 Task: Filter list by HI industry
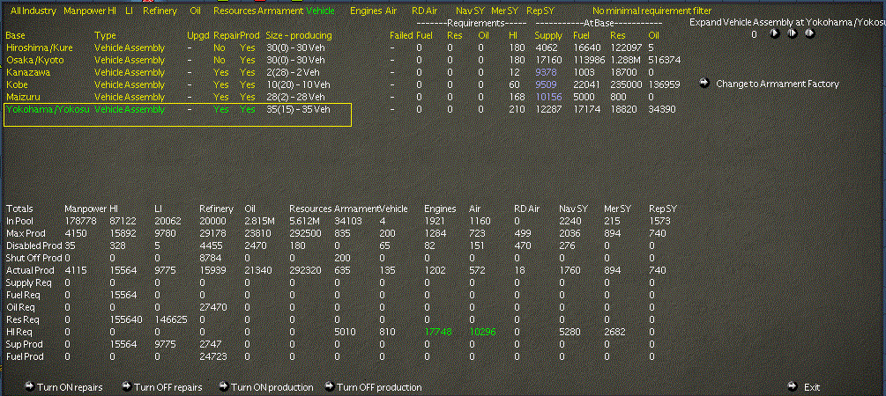coord(113,11)
